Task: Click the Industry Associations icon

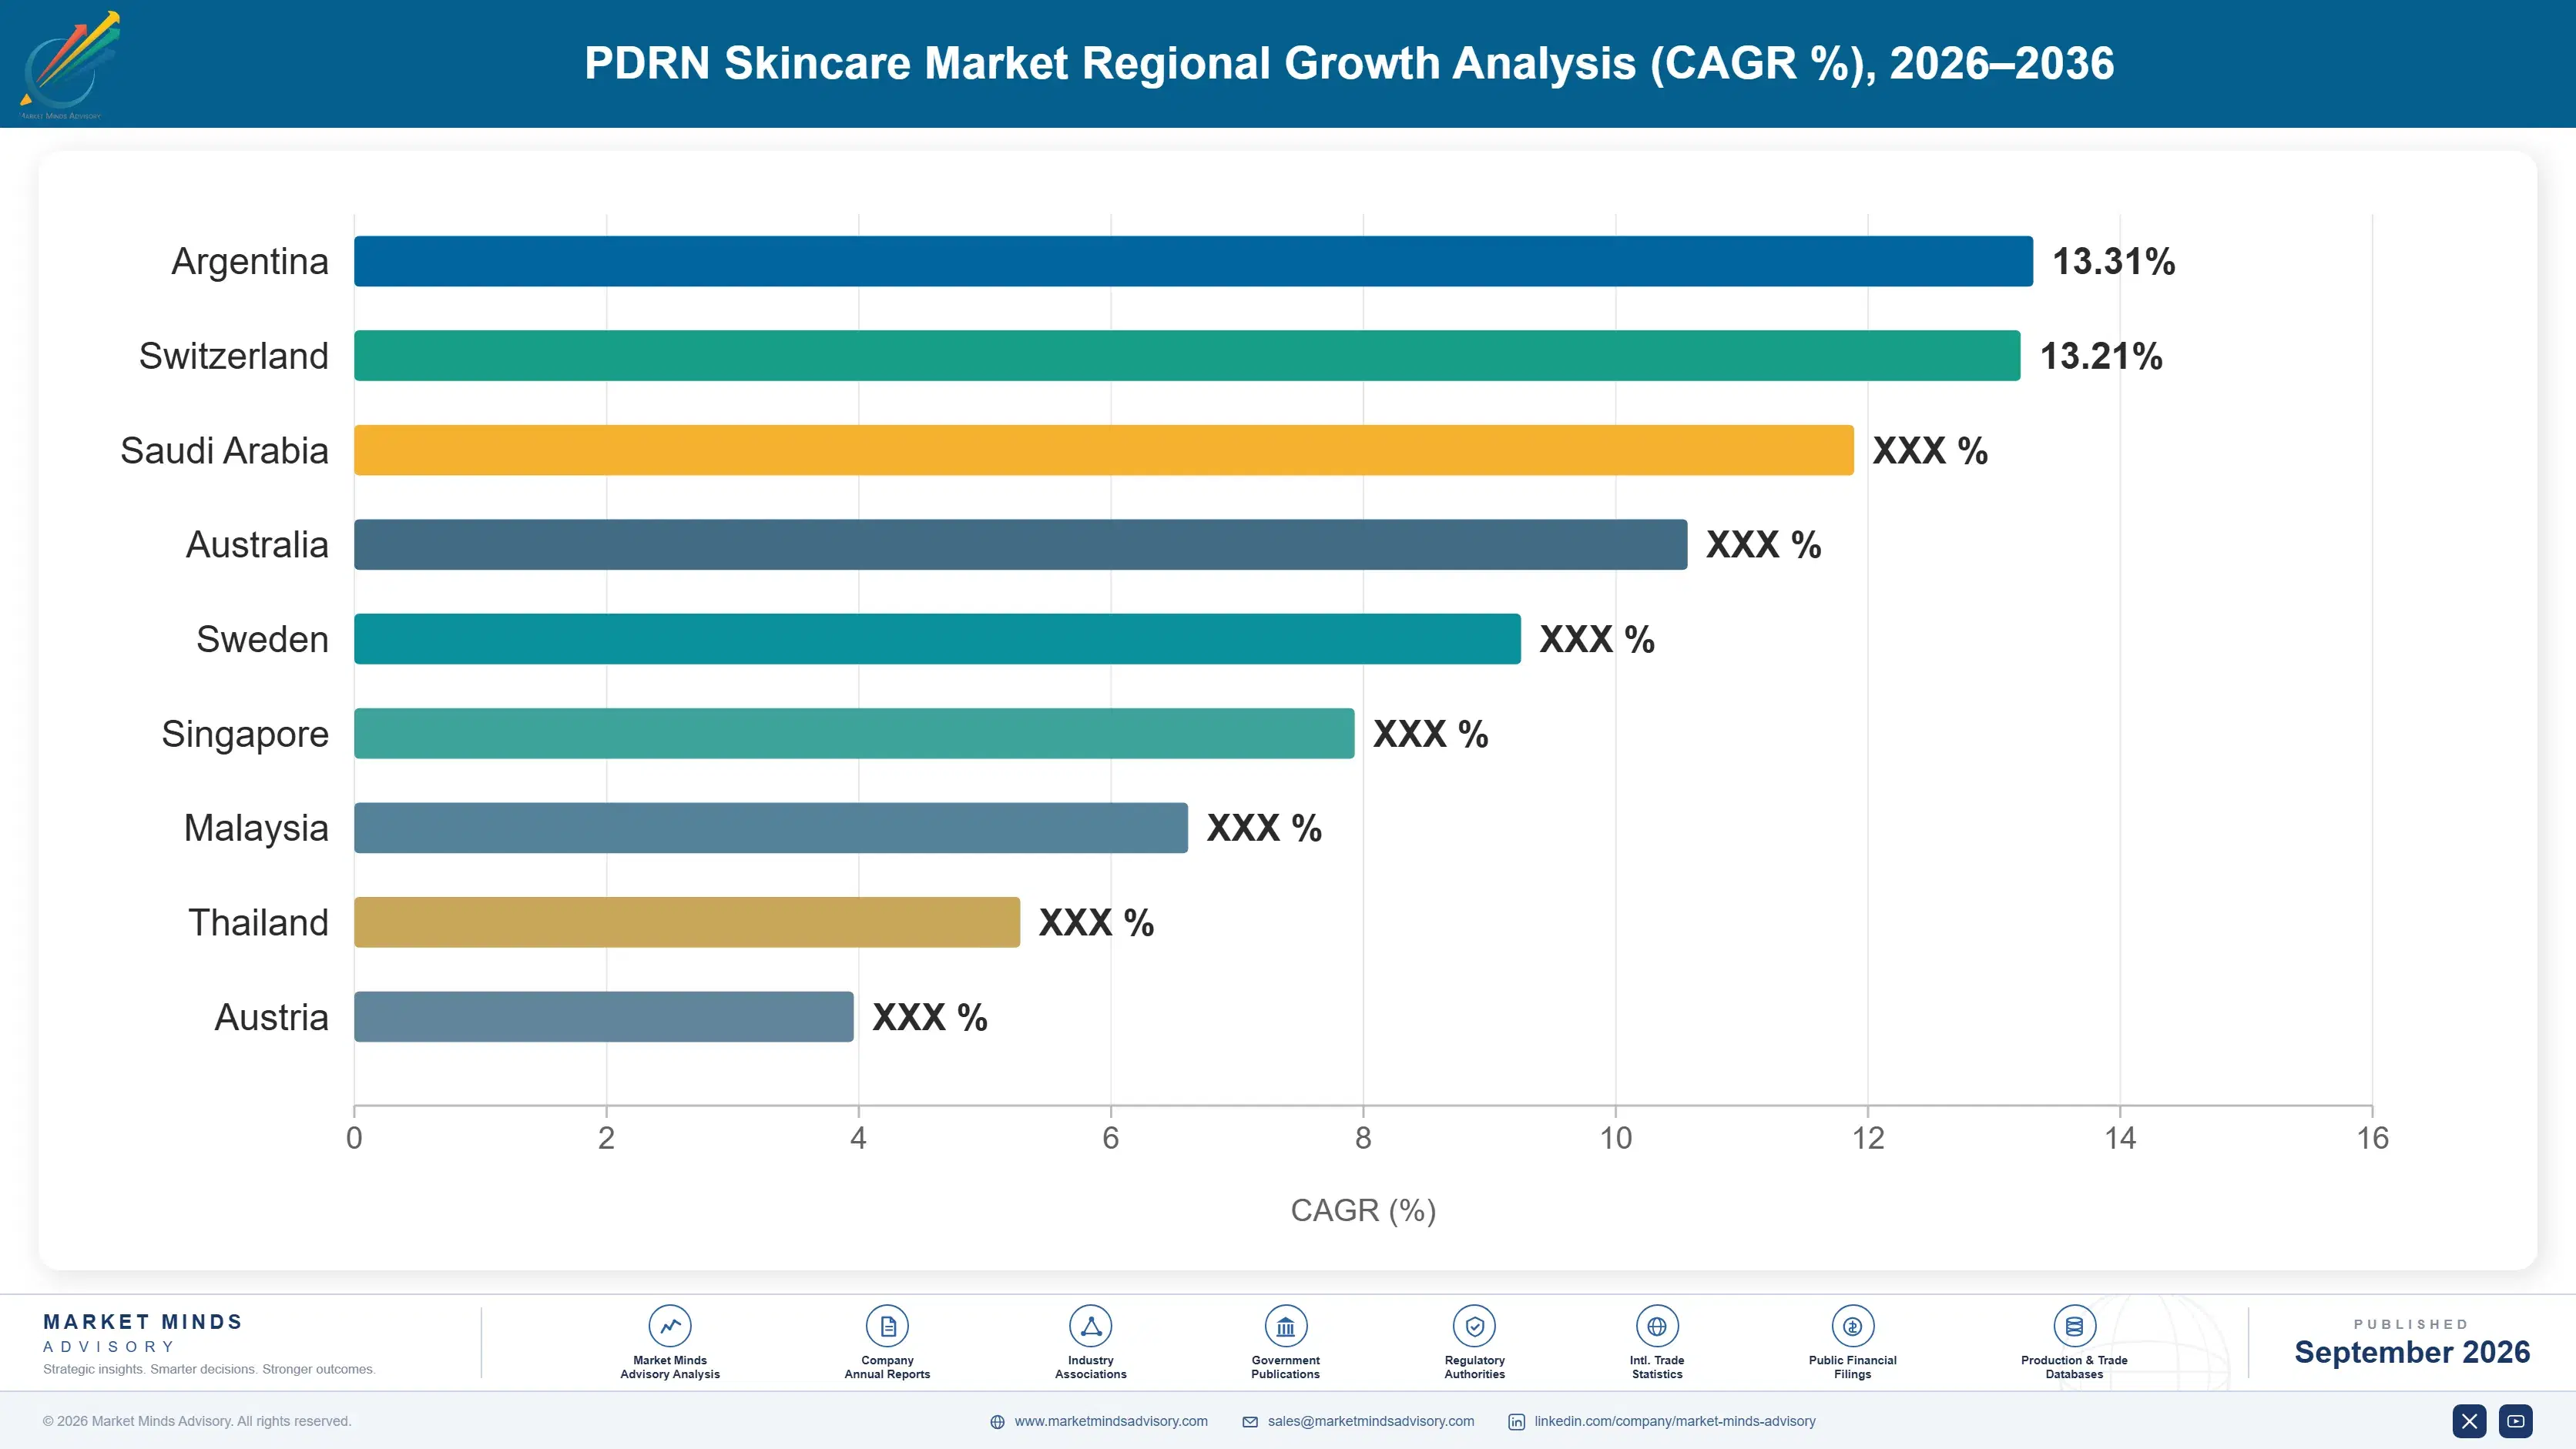Action: click(1091, 1326)
